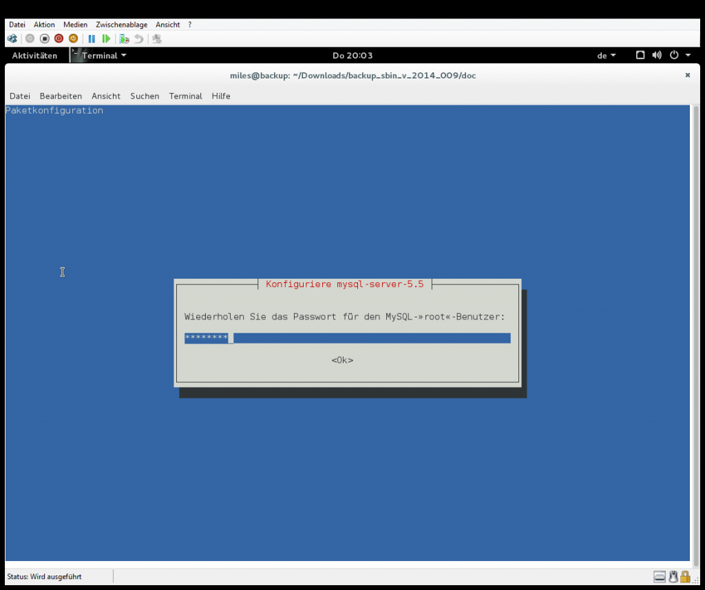Pause the virtual machine

pos(92,39)
